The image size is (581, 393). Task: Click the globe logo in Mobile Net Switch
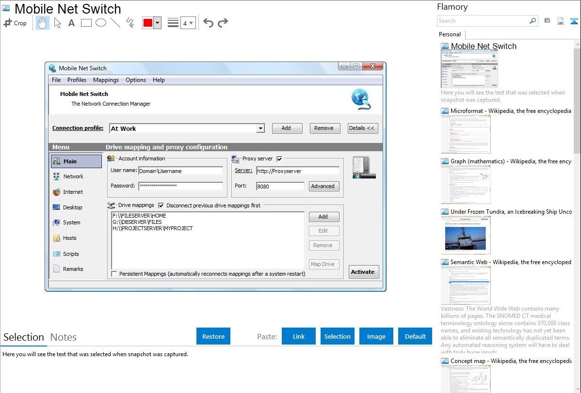(361, 99)
